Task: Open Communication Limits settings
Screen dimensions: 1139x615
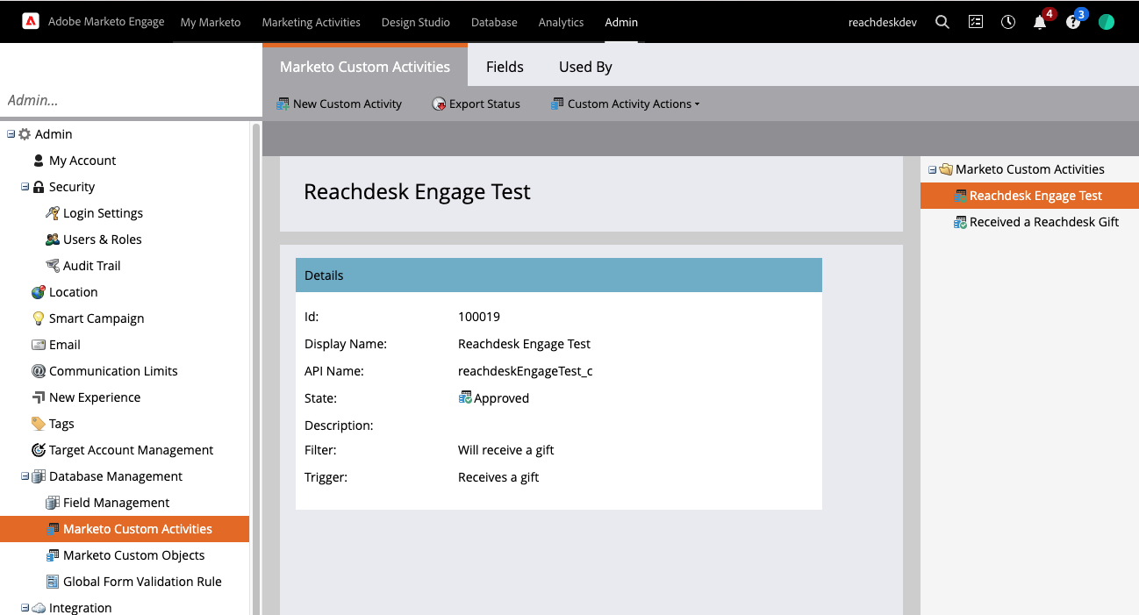Action: [x=113, y=371]
